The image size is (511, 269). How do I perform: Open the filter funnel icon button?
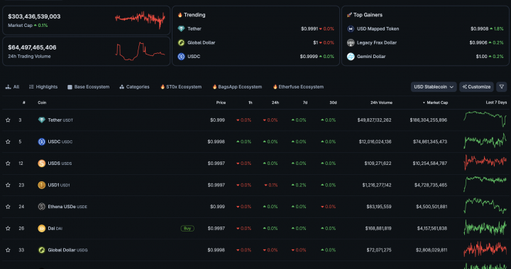pyautogui.click(x=502, y=87)
